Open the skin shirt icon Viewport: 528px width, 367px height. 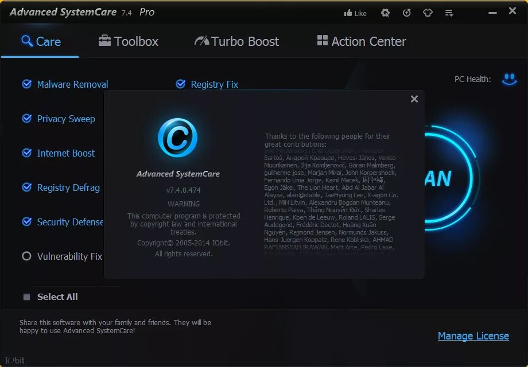pyautogui.click(x=428, y=13)
